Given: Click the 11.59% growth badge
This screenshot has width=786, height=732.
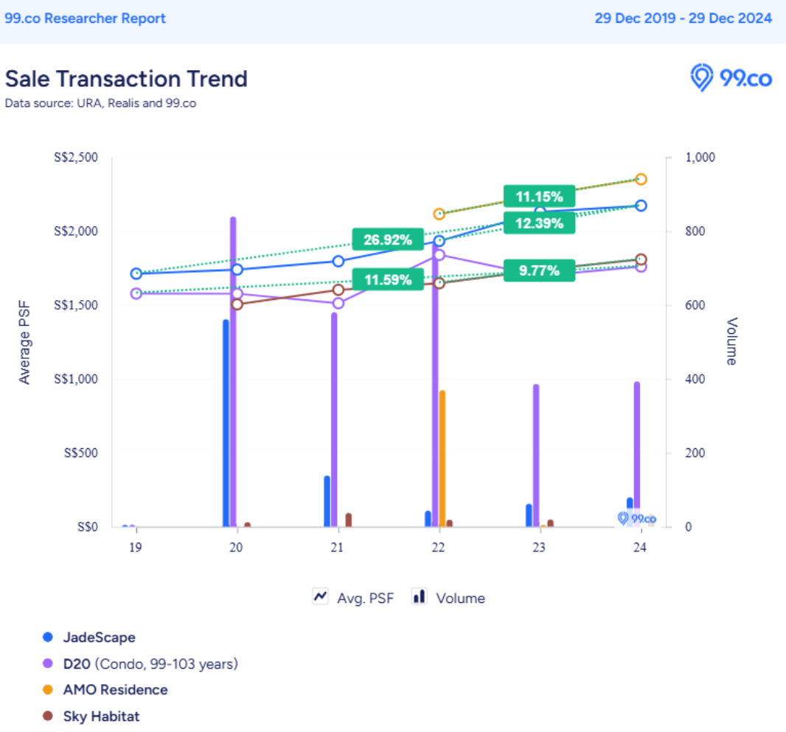Looking at the screenshot, I should tap(388, 279).
